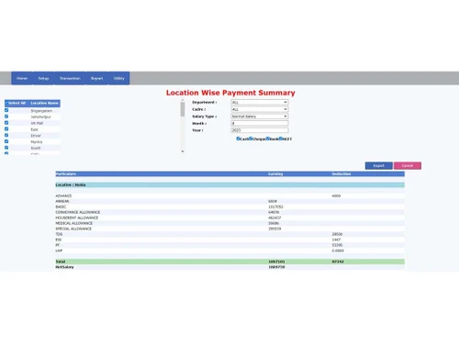Open the Setup menu
Viewport: 459px width, 344px height.
[43, 78]
